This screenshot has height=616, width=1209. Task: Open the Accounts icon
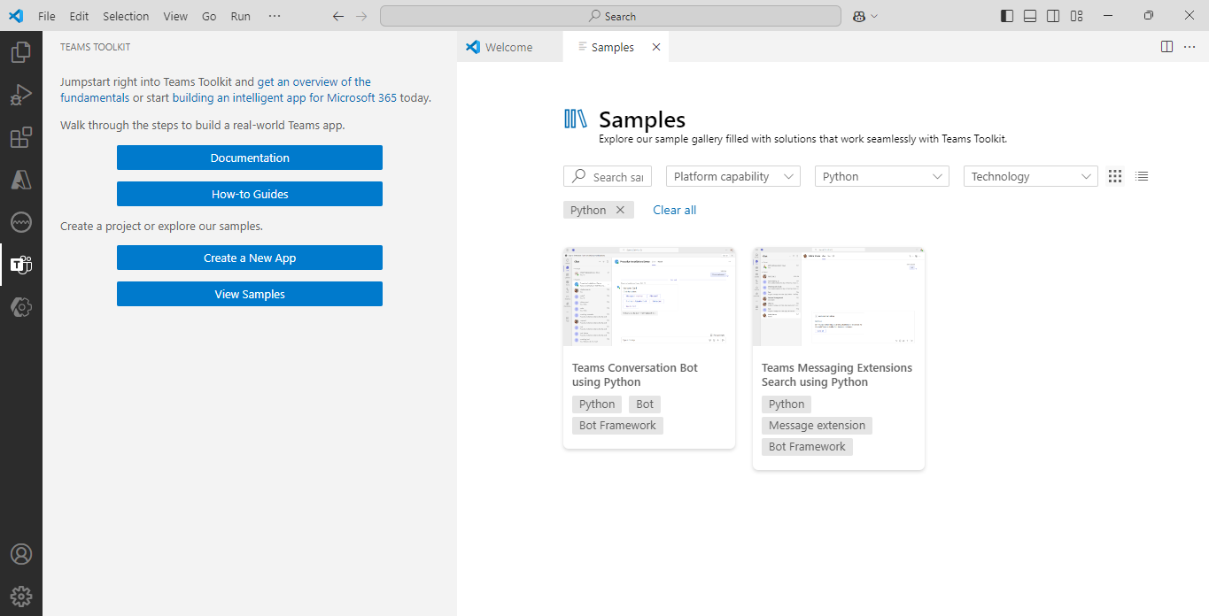[20, 554]
